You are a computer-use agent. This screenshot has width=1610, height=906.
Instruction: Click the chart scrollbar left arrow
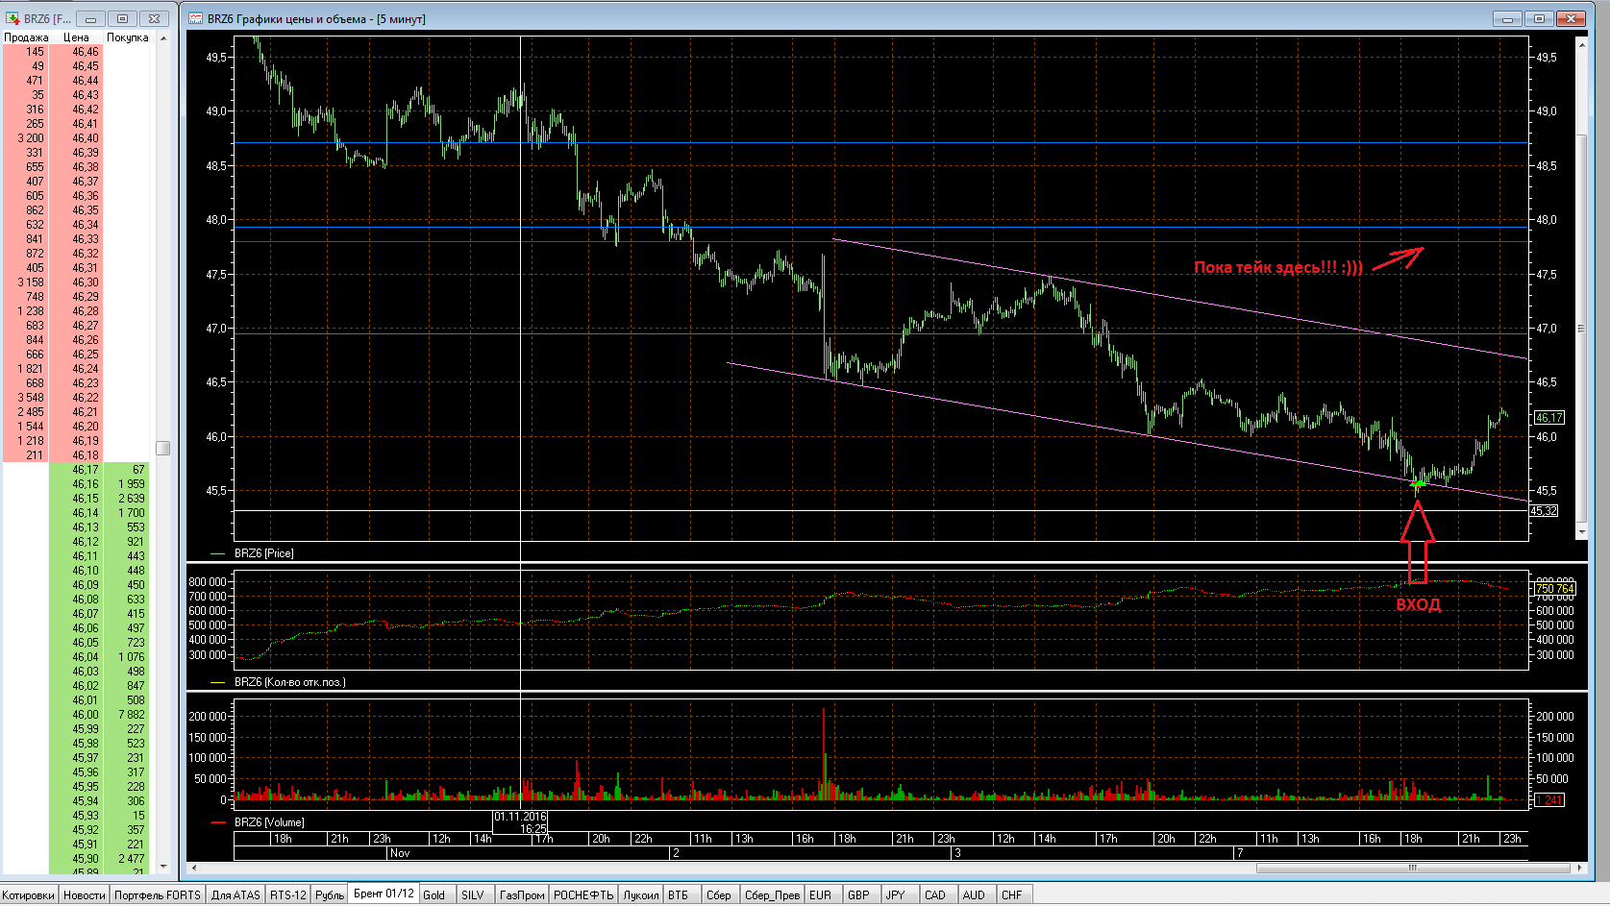pyautogui.click(x=195, y=868)
